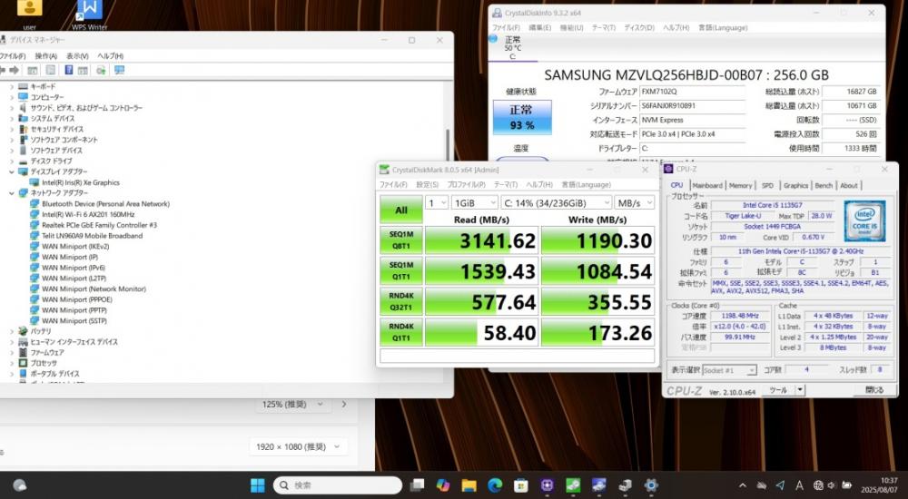
Task: Click the 正常 93% health status button
Action: [x=522, y=118]
